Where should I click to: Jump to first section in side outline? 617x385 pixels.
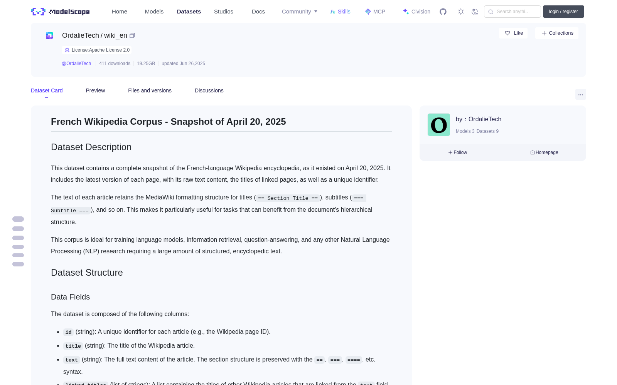[18, 219]
